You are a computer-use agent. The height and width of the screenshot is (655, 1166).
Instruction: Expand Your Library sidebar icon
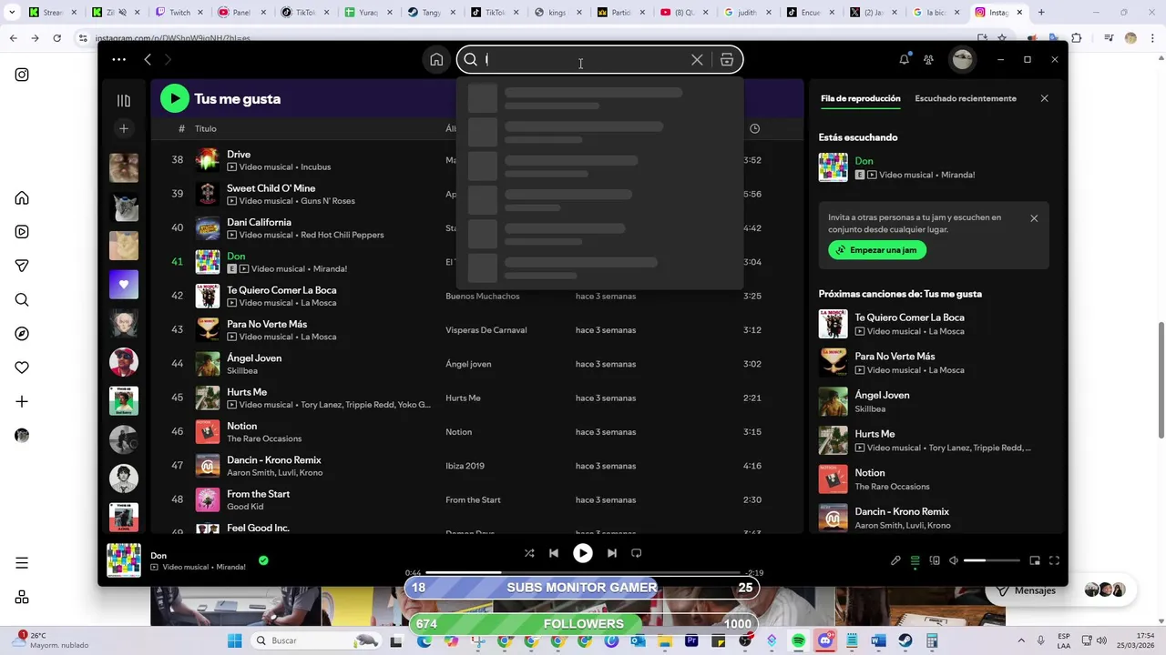pos(124,100)
